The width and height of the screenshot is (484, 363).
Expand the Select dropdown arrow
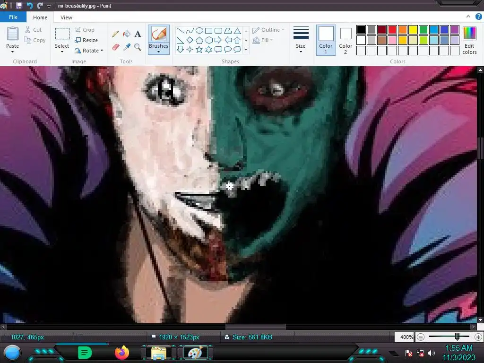pos(62,52)
